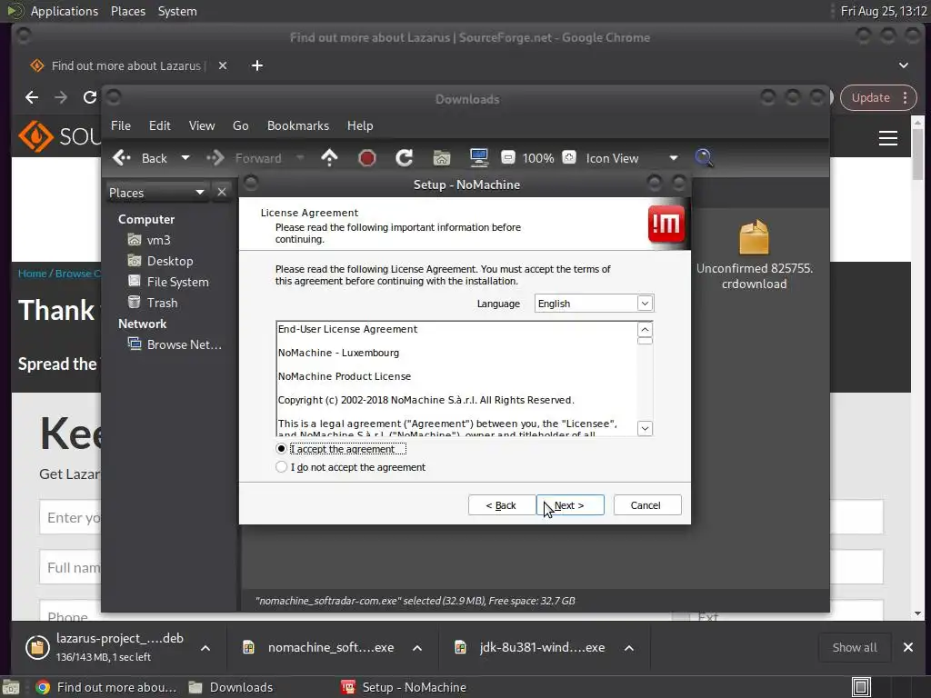Expand options for jdk-8u381 exe download
This screenshot has width=931, height=698.
(x=629, y=647)
